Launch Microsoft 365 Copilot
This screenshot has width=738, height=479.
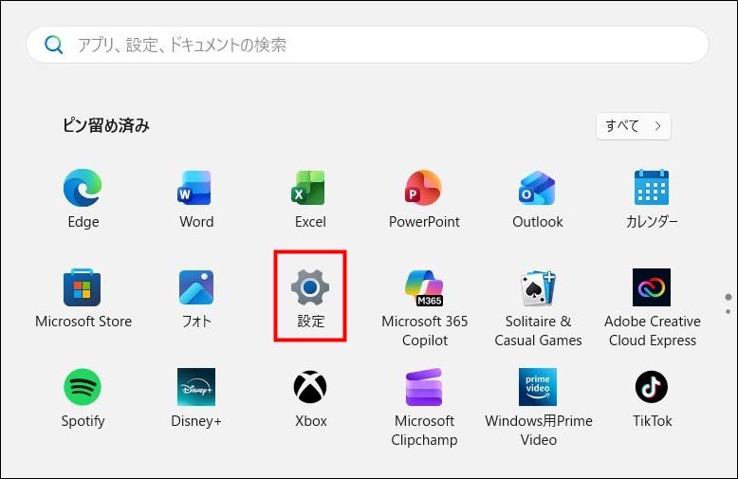coord(424,288)
